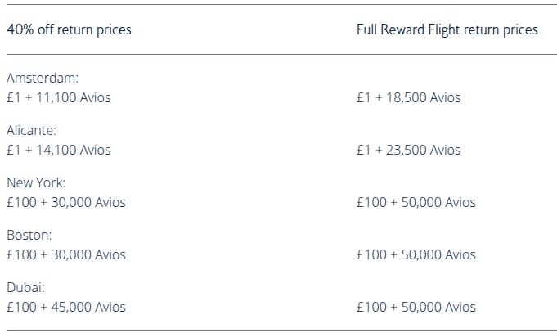Select the Dubai destination label
The width and height of the screenshot is (557, 333).
click(27, 288)
